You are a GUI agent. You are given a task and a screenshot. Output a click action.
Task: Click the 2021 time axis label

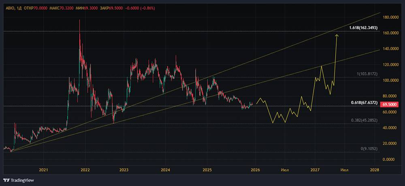(43, 170)
